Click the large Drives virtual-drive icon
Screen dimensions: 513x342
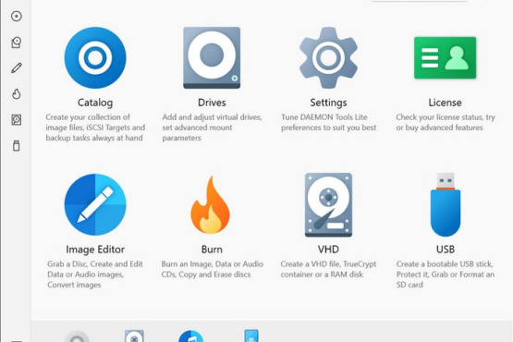coord(212,57)
